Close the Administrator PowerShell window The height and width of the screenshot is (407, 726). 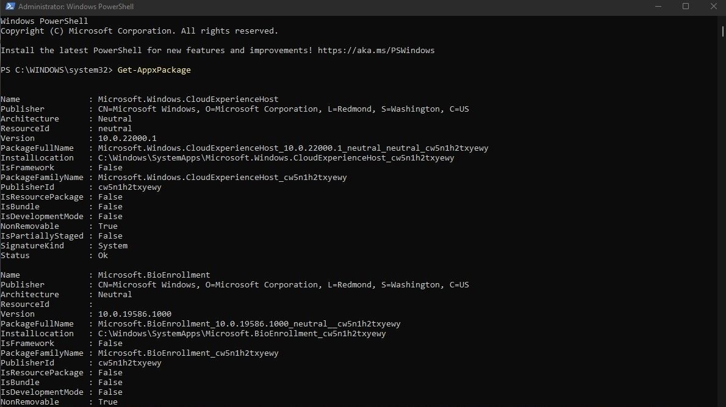[x=712, y=7]
